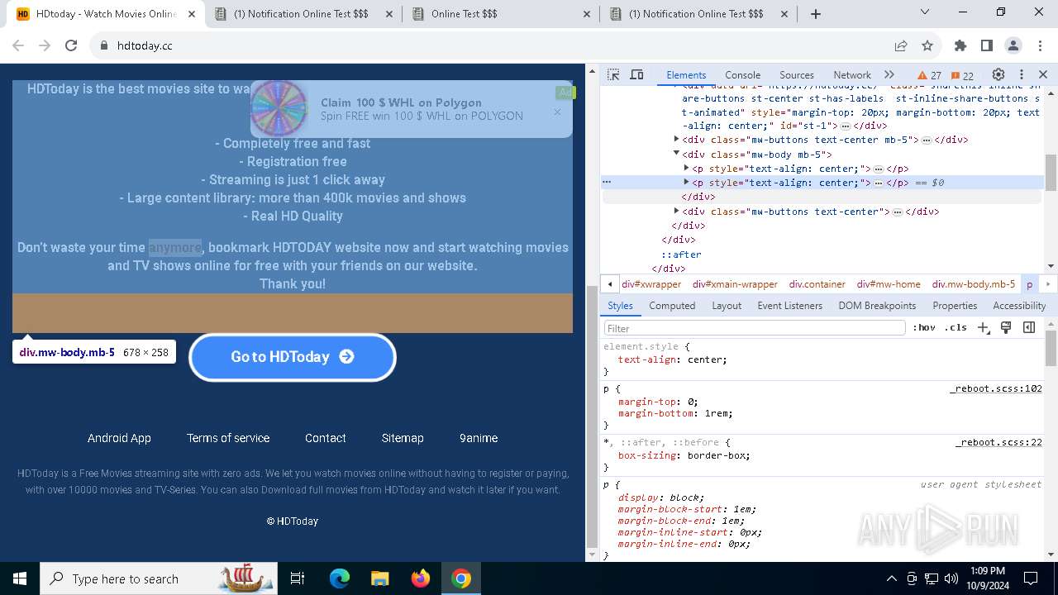Open _reboot.scss:102 source link
This screenshot has height=595, width=1058.
click(x=996, y=388)
